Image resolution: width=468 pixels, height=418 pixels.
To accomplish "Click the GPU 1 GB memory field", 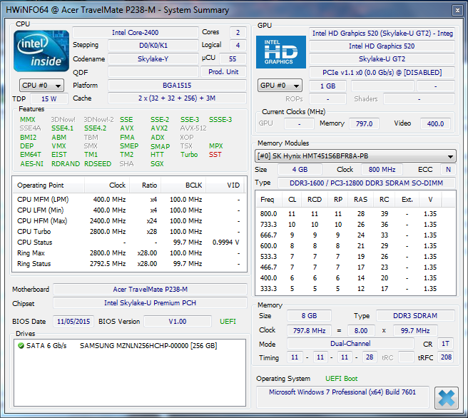I will [x=327, y=86].
